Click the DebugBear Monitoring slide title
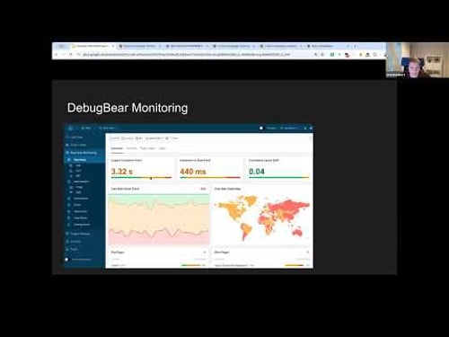The image size is (449, 337). click(x=128, y=108)
